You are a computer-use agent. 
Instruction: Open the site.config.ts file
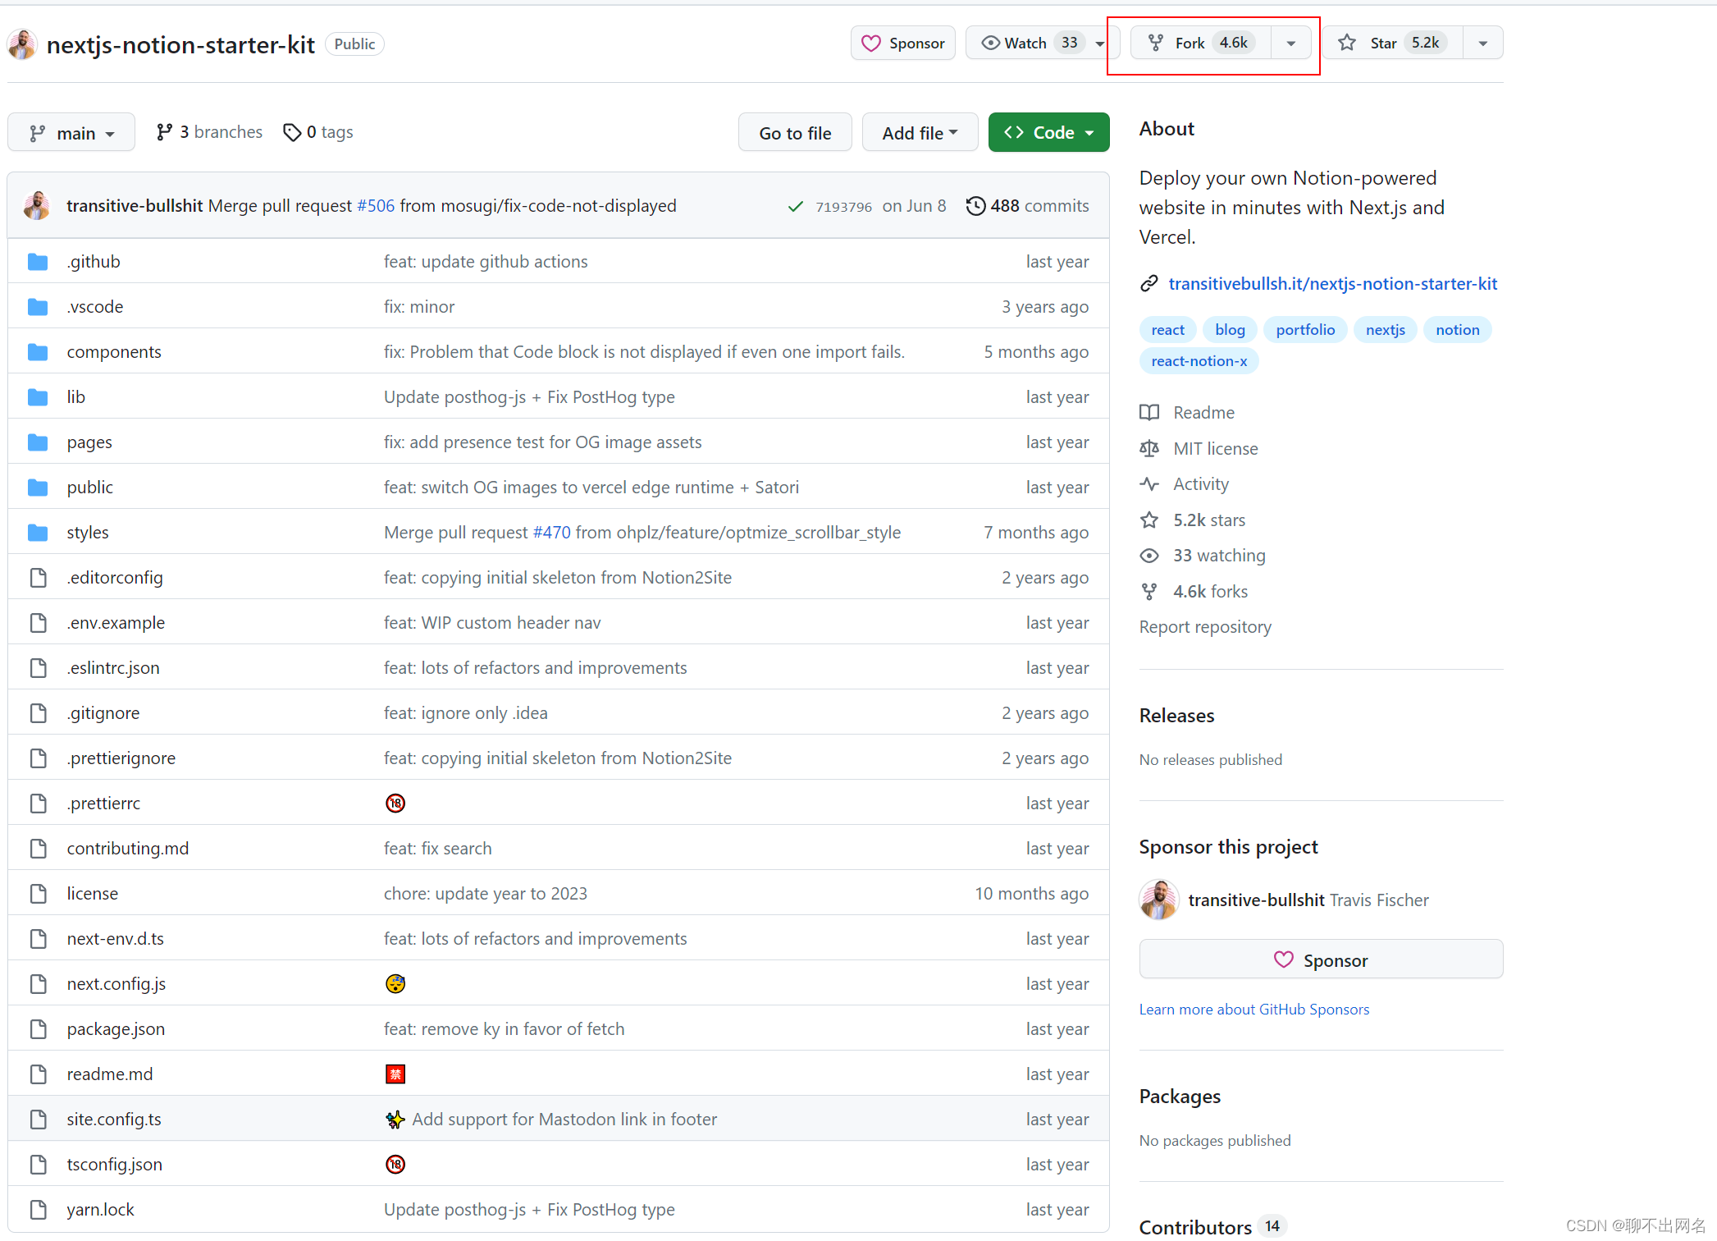point(114,1120)
